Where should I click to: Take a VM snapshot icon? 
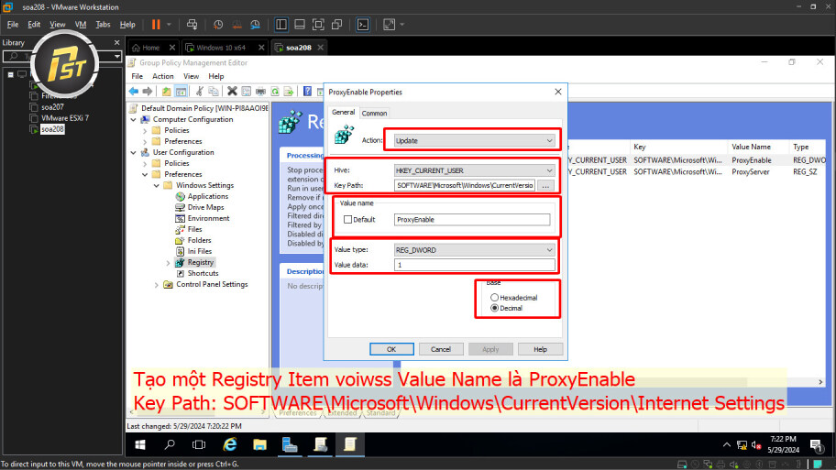(x=218, y=25)
